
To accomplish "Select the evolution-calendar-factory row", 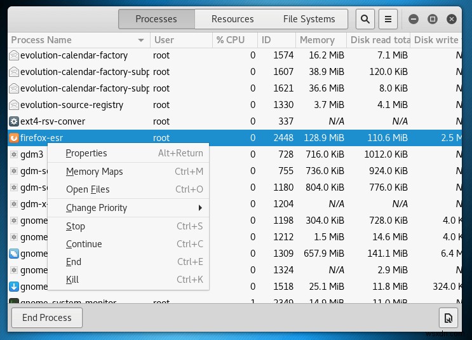I will pos(235,55).
